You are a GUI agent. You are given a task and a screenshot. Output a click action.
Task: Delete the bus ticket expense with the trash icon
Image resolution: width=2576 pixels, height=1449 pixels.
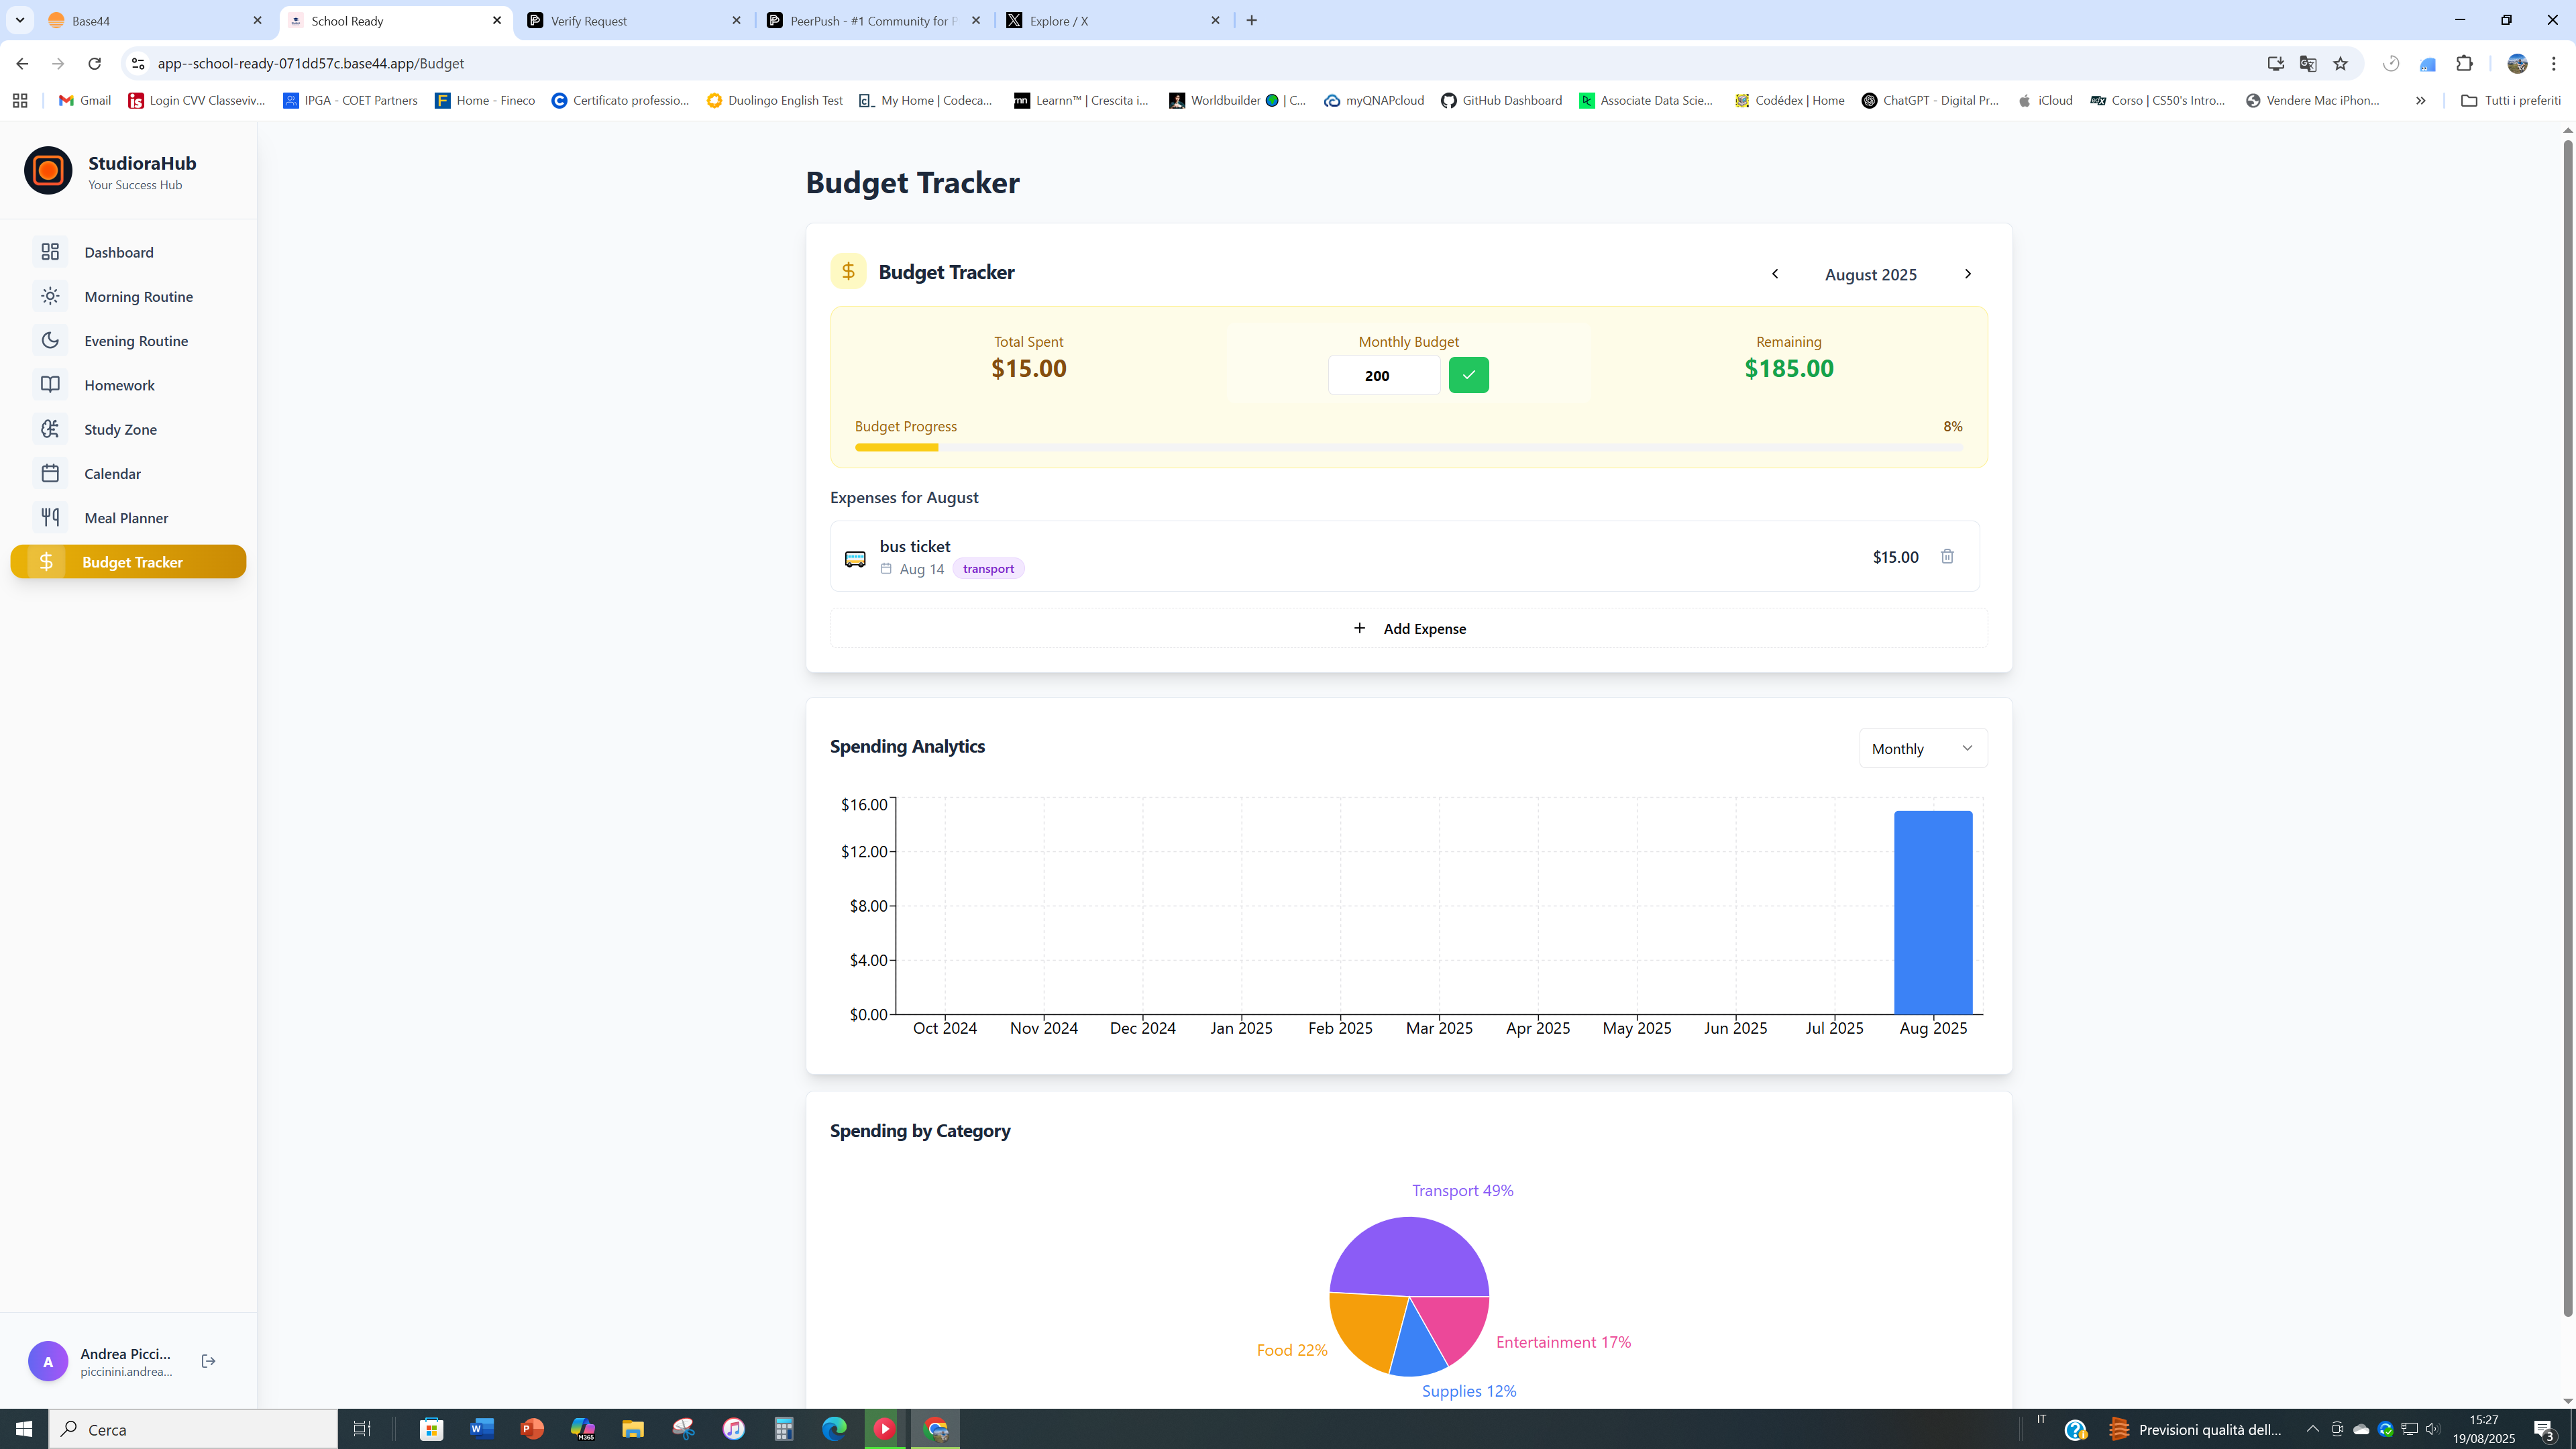[1947, 556]
